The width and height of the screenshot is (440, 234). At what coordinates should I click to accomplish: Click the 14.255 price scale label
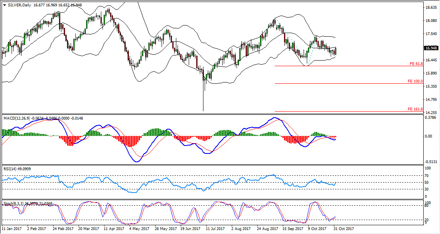click(x=431, y=113)
